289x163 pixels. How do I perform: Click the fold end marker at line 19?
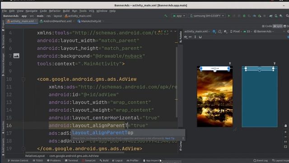23,149
